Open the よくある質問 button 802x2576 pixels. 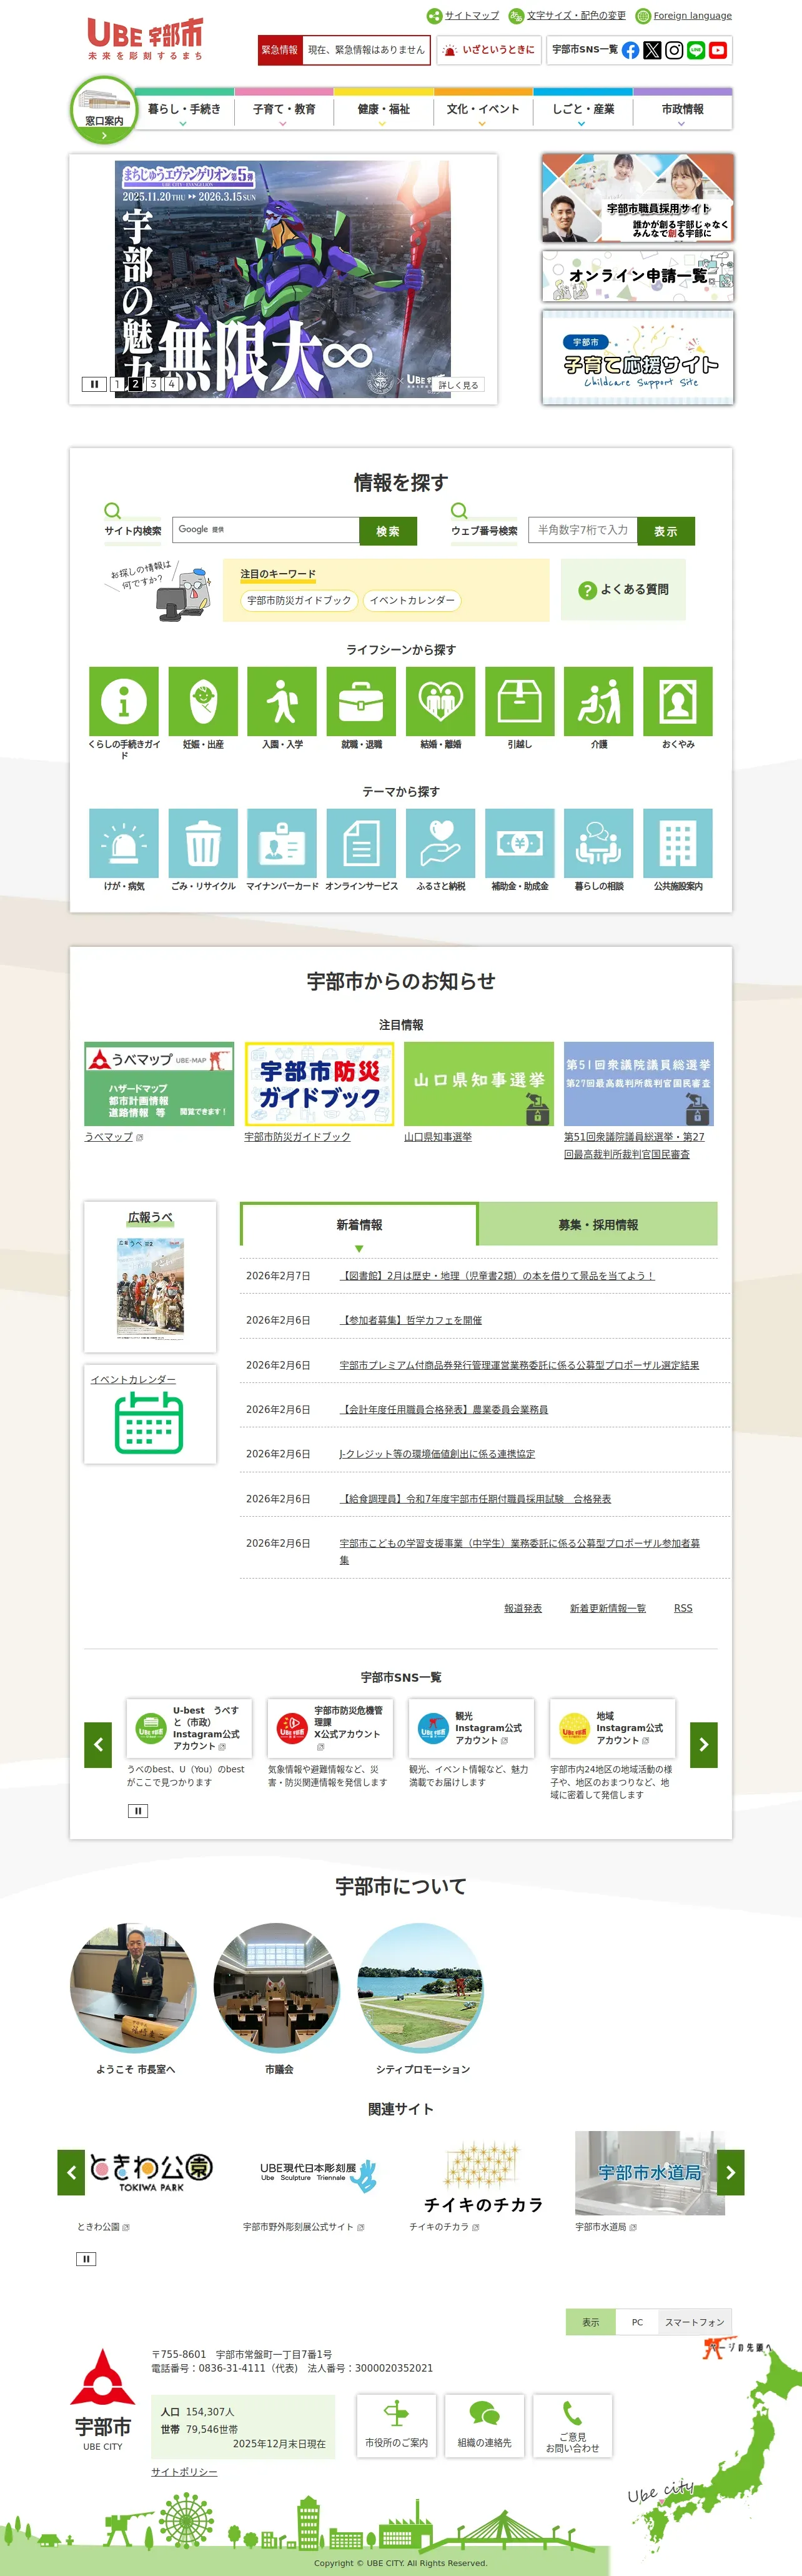[623, 590]
